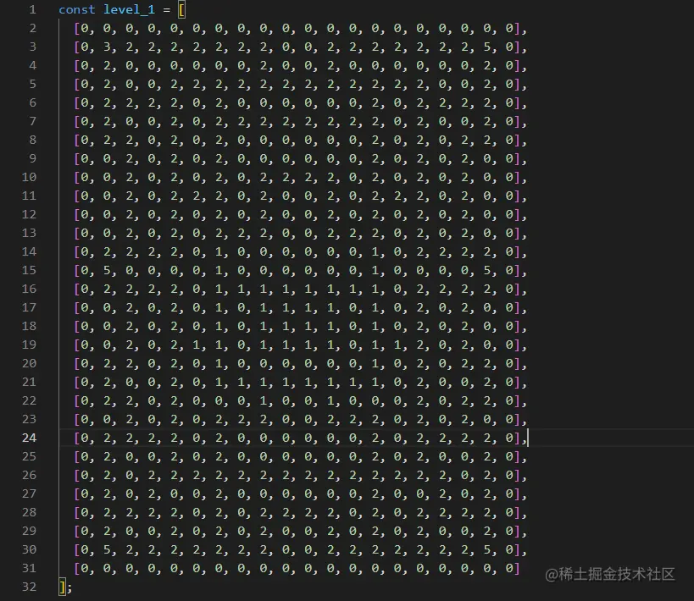Click line number 28 in the gutter
The height and width of the screenshot is (601, 694).
pos(29,512)
